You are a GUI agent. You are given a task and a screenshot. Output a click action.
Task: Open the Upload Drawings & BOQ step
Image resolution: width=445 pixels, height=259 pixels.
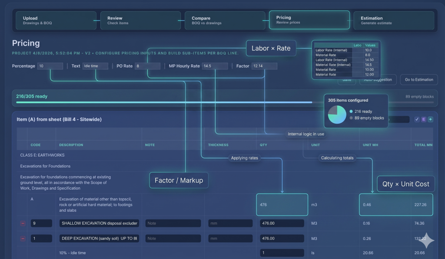click(x=55, y=20)
